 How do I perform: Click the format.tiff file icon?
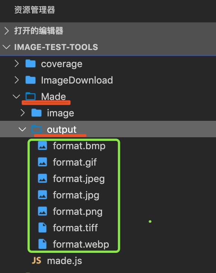42,228
